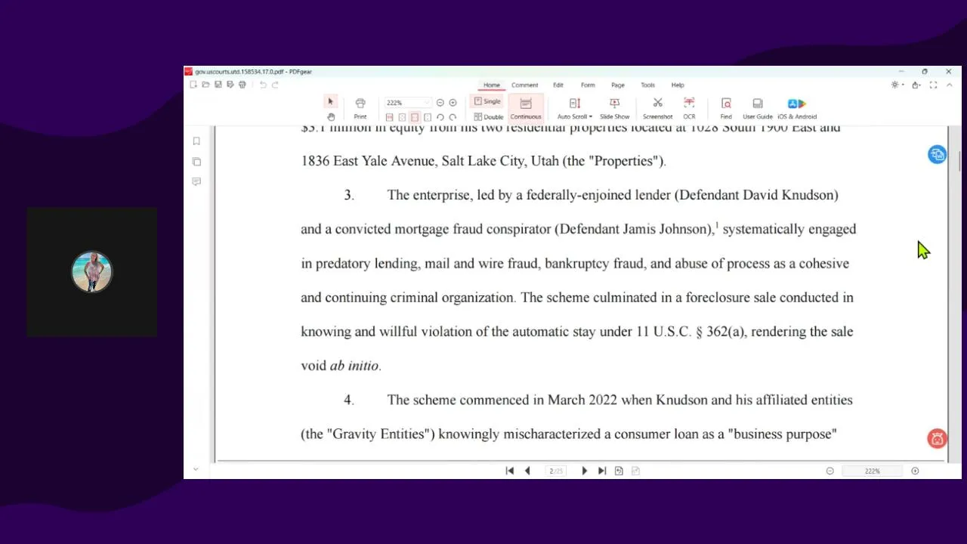Open the page thumbnails sidebar panel
Image resolution: width=967 pixels, height=544 pixels.
point(196,162)
